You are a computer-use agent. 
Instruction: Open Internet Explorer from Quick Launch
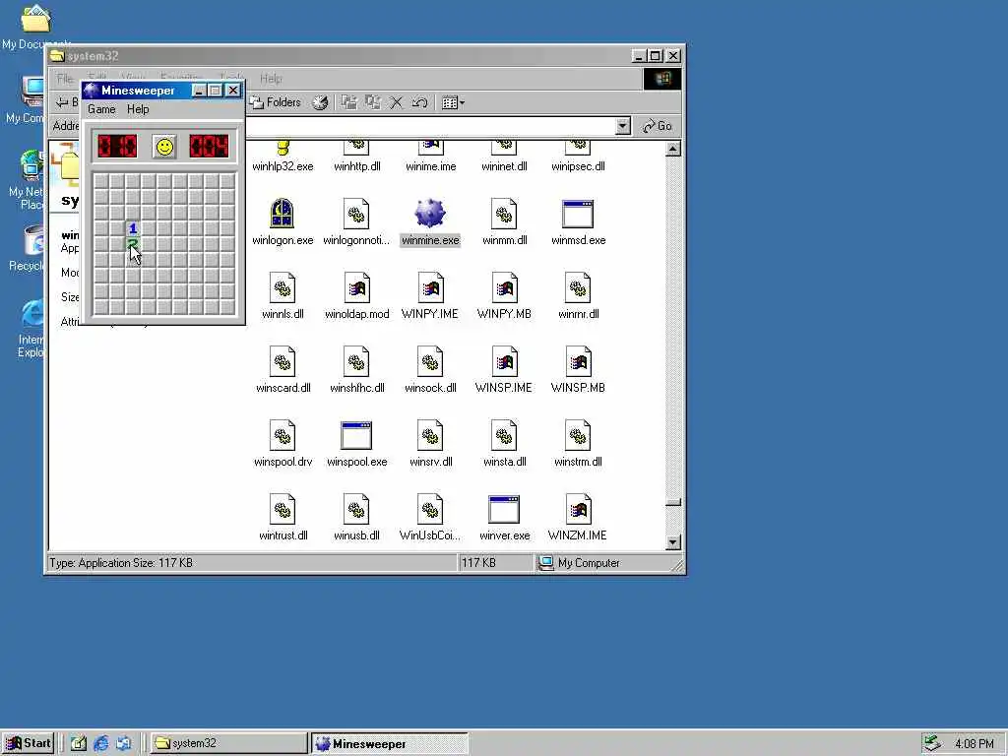click(x=101, y=743)
